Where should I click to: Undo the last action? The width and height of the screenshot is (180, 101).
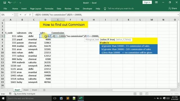coord(9,3)
